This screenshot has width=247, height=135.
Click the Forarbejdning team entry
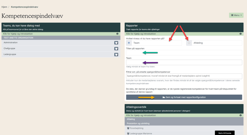tap(136, 128)
